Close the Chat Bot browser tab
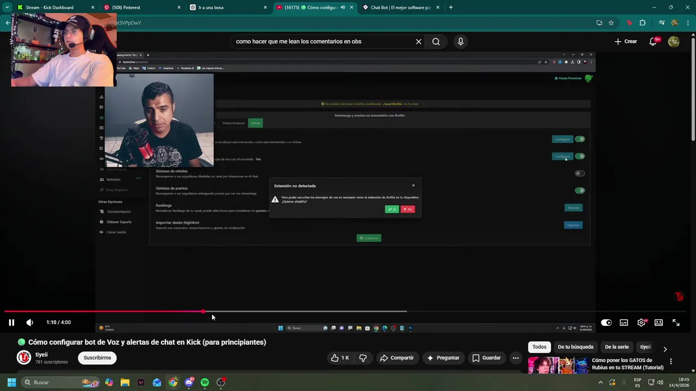696x391 pixels. [x=438, y=8]
